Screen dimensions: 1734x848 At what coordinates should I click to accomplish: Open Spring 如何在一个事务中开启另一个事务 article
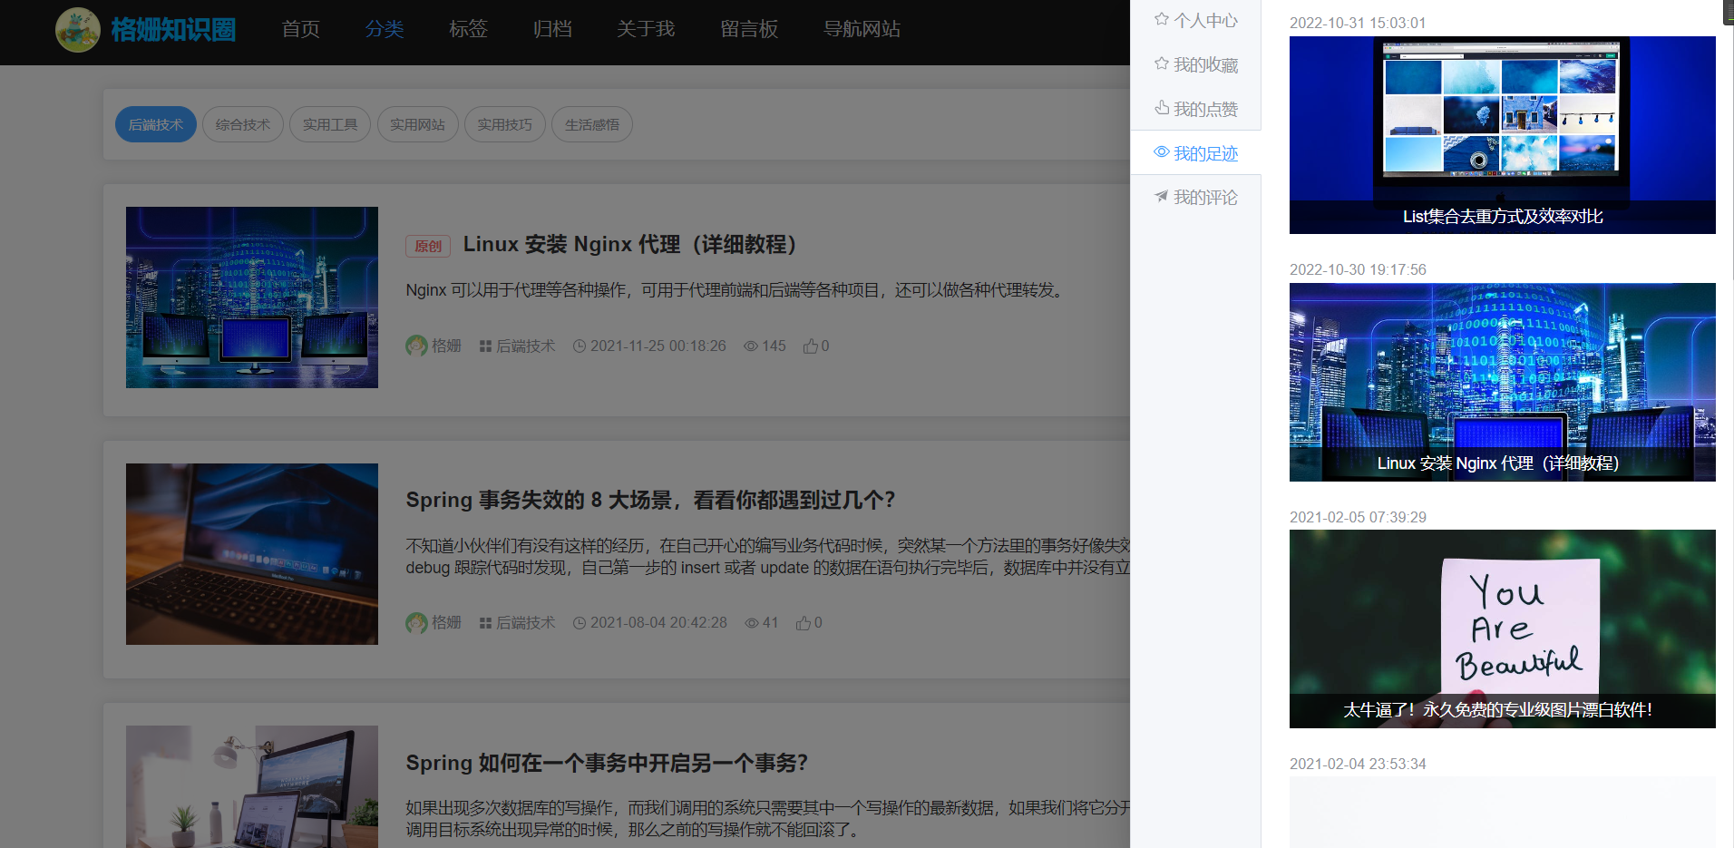(607, 764)
